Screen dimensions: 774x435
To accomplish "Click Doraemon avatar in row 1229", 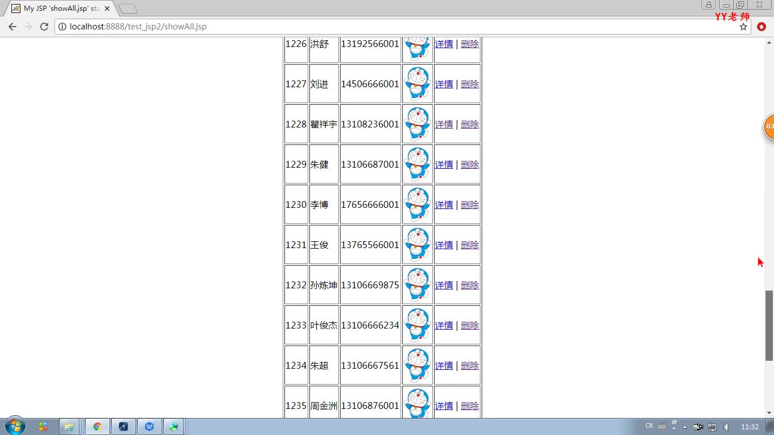I will tap(418, 164).
